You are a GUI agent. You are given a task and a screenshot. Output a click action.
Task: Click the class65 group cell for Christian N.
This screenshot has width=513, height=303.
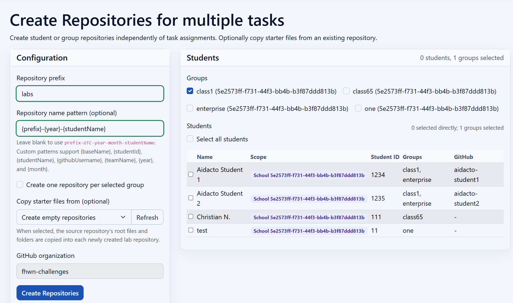pyautogui.click(x=413, y=217)
